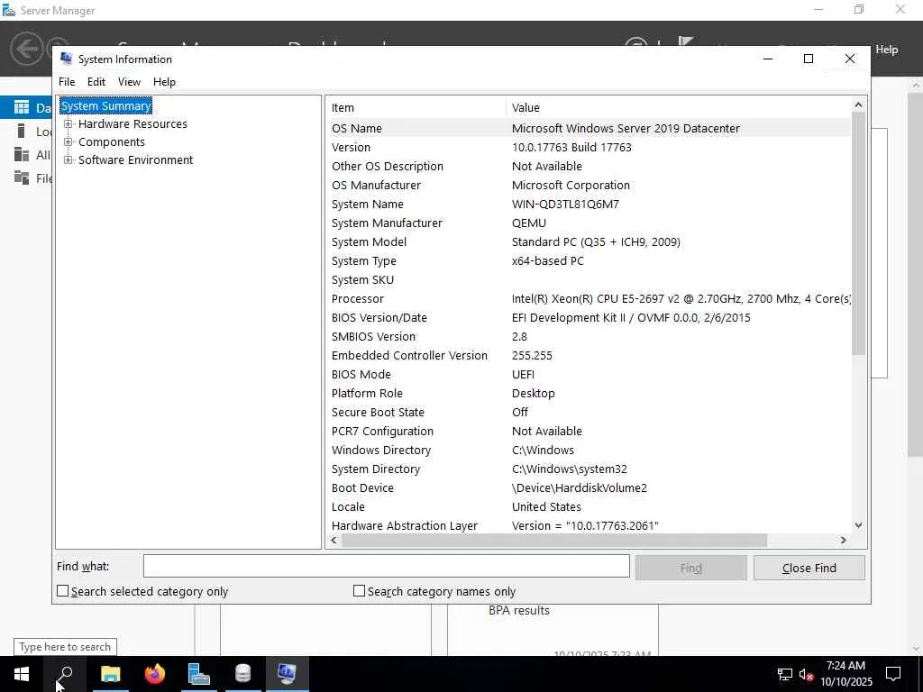Click the value x64-based PC
The image size is (923, 692).
(x=547, y=260)
